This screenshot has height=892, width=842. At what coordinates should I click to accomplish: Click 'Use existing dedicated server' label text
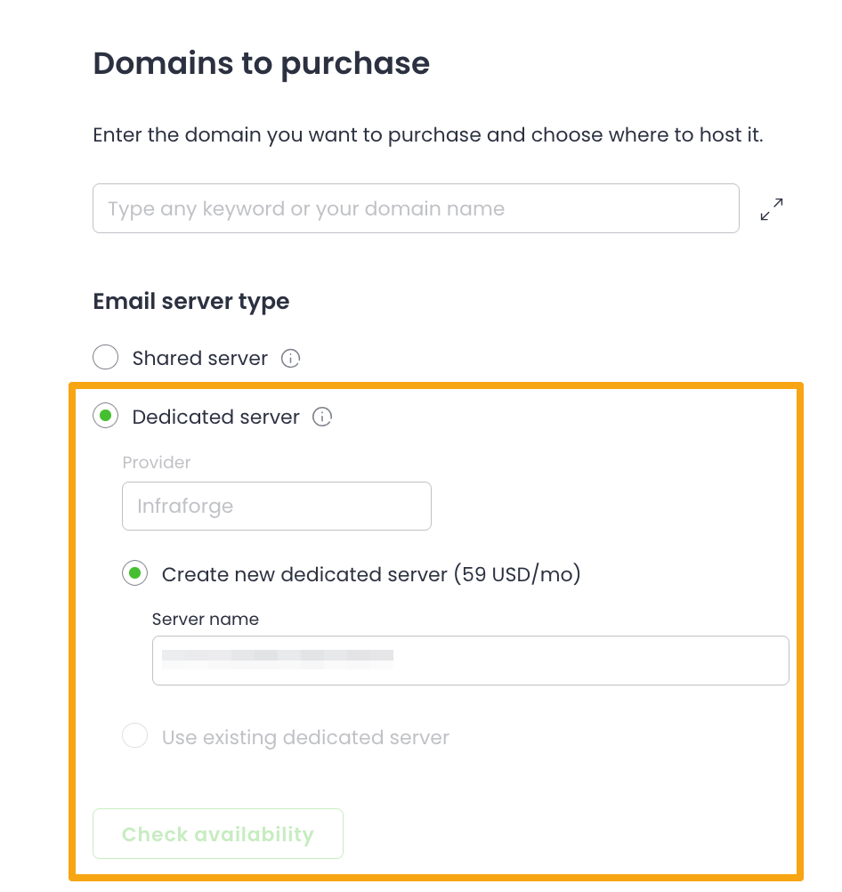pyautogui.click(x=305, y=738)
